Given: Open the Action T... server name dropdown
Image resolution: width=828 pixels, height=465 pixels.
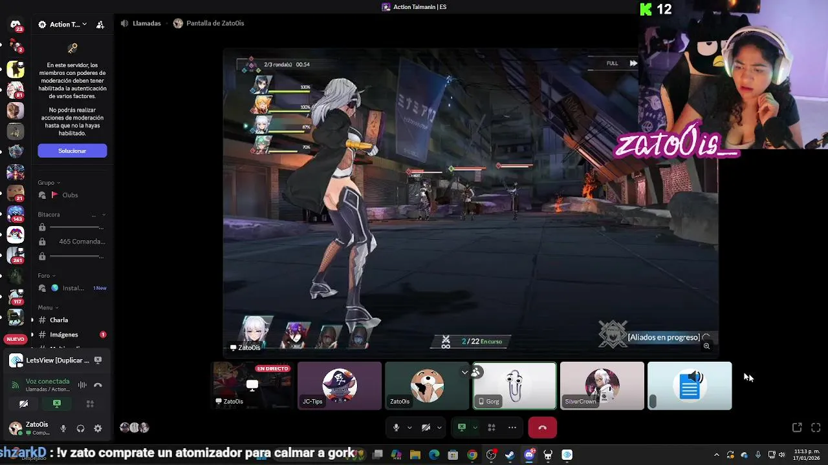Looking at the screenshot, I should 63,25.
